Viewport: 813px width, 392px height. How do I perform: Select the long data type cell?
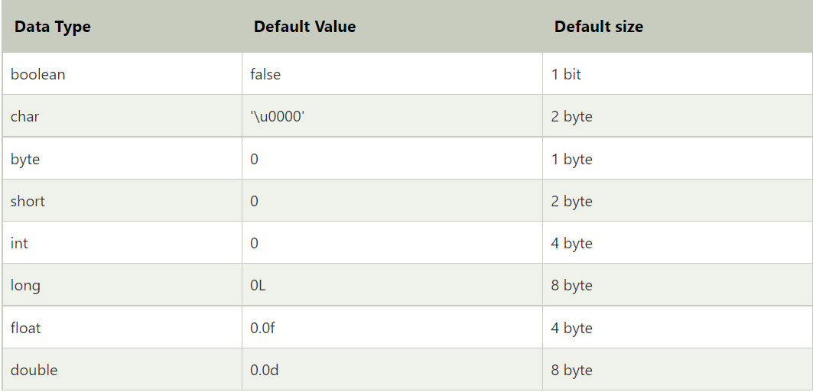(25, 285)
